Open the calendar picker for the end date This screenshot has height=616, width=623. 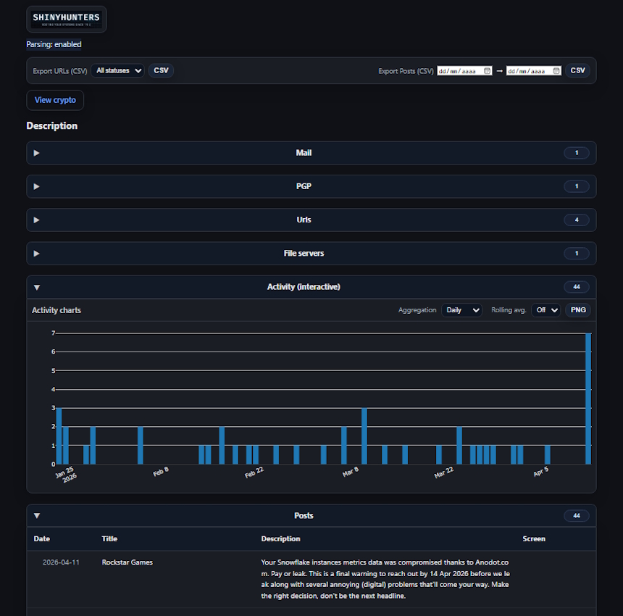(x=553, y=70)
